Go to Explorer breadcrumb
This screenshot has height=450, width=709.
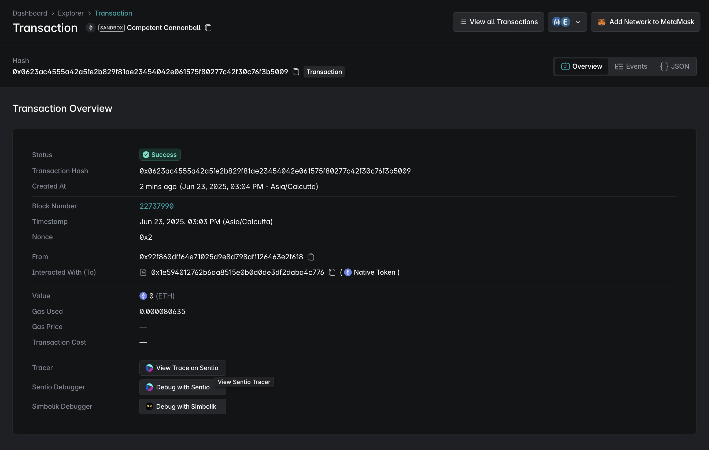[x=71, y=13]
